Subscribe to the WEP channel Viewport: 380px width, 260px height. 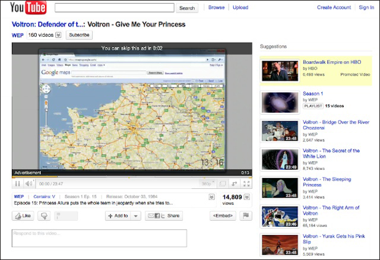pos(79,35)
